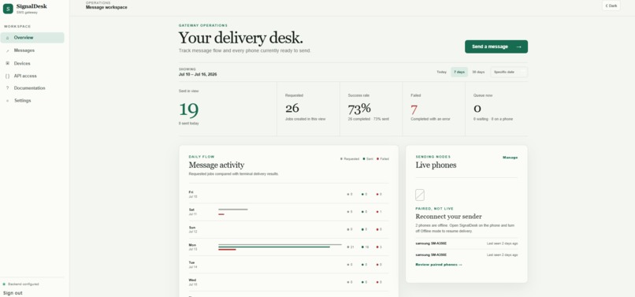Click the lower samsung SM-A356E phone row
The width and height of the screenshot is (635, 297).
(x=466, y=255)
